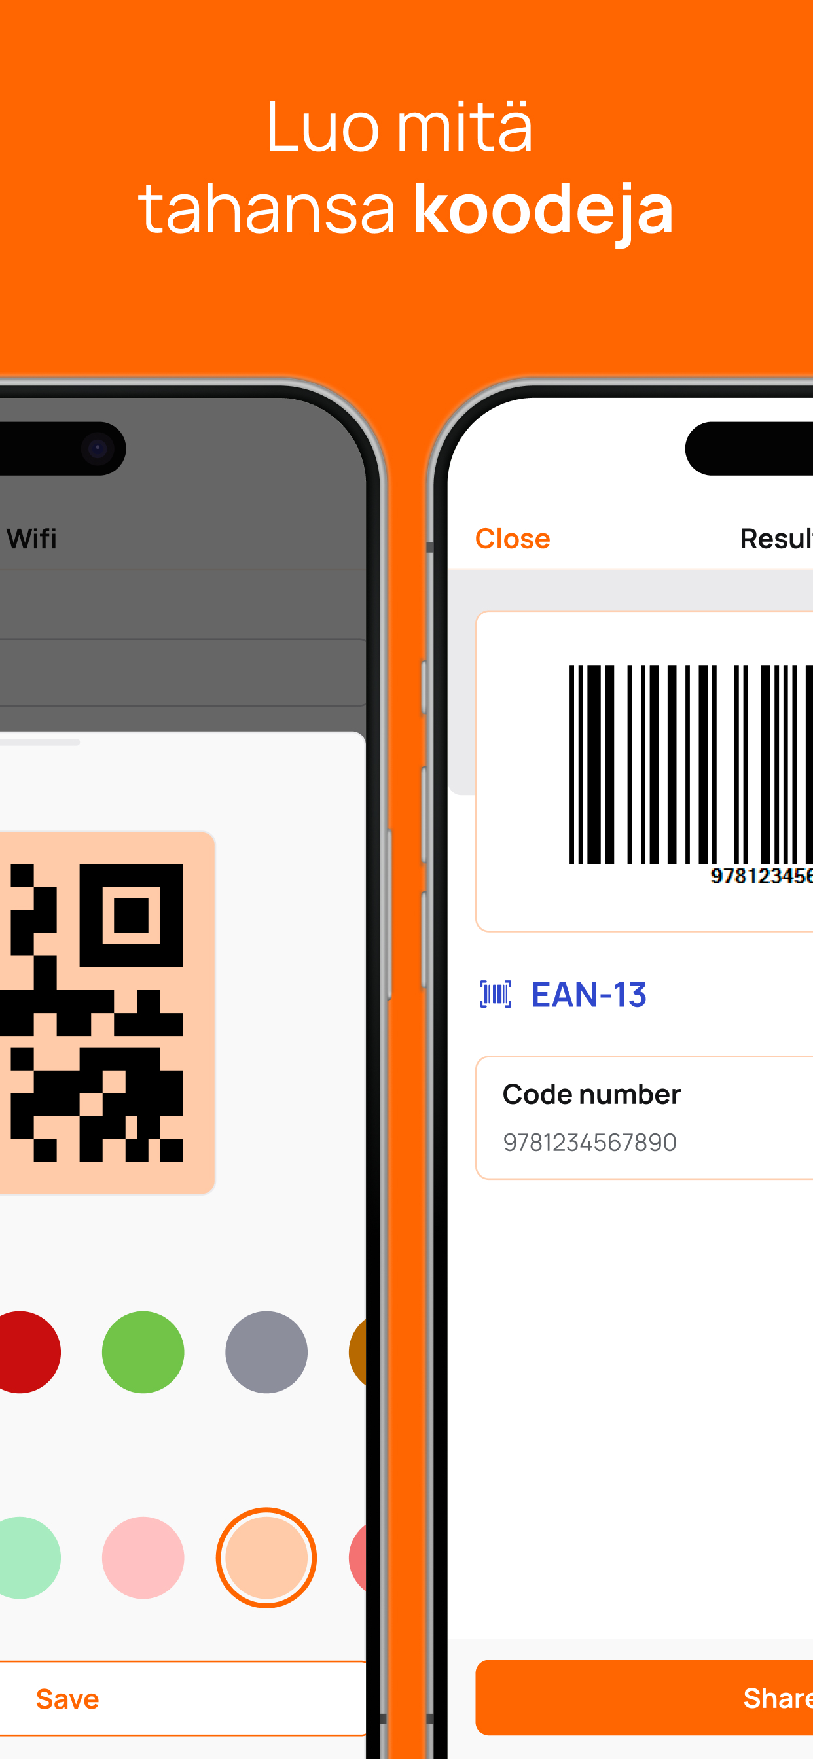The image size is (813, 1759).
Task: Tap the EAN-13 format label
Action: pyautogui.click(x=589, y=994)
